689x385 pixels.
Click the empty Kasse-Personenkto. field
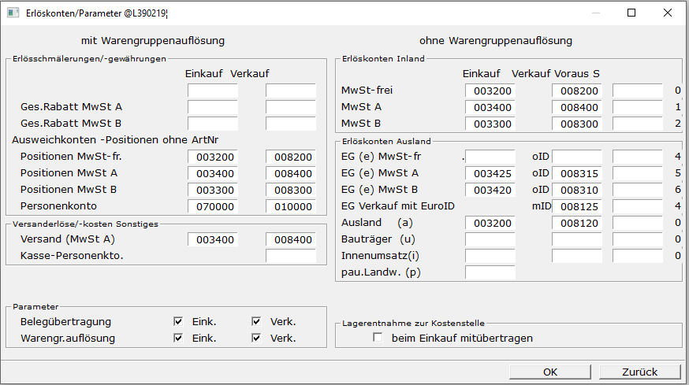290,256
